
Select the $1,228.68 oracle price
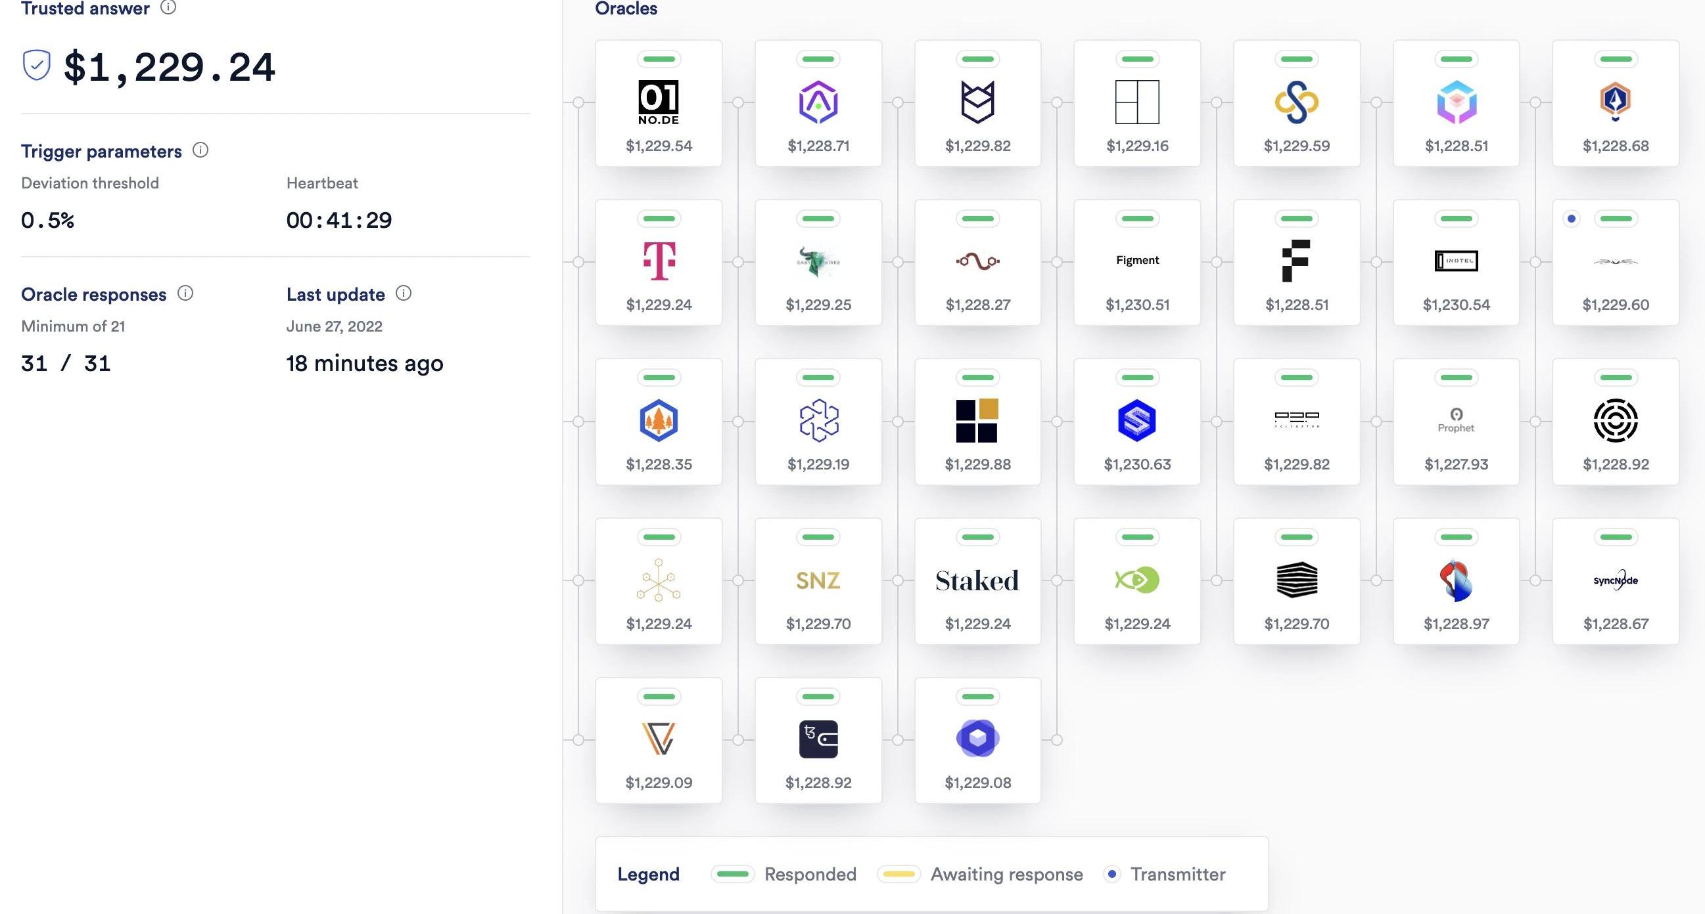click(1616, 146)
